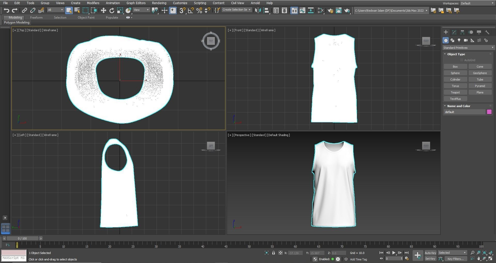Click the Top viewport ViewCube

coord(211,41)
